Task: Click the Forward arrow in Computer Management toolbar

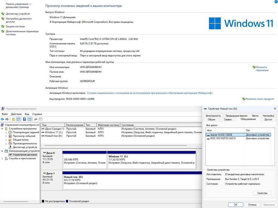Action: tap(7, 119)
